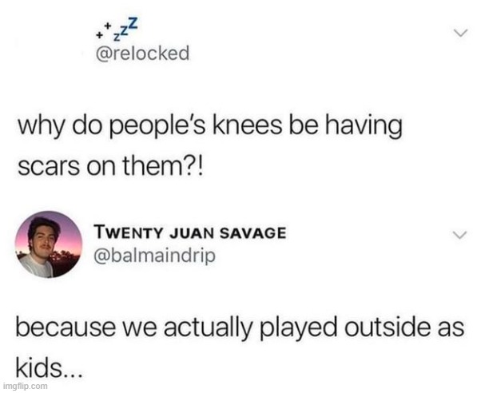Visit the @relocked profile handle

142,54
